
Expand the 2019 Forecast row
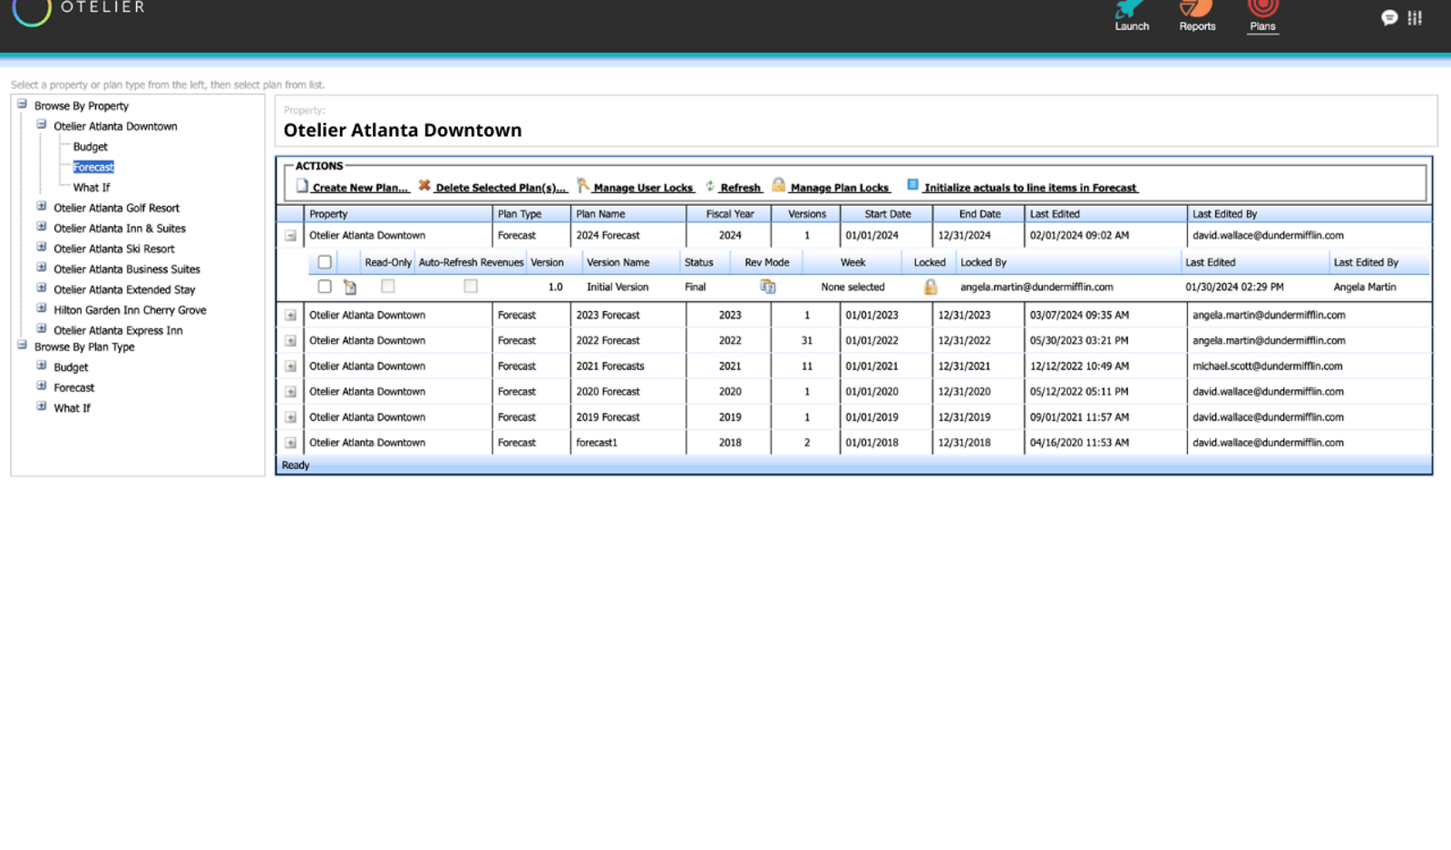[x=290, y=417]
